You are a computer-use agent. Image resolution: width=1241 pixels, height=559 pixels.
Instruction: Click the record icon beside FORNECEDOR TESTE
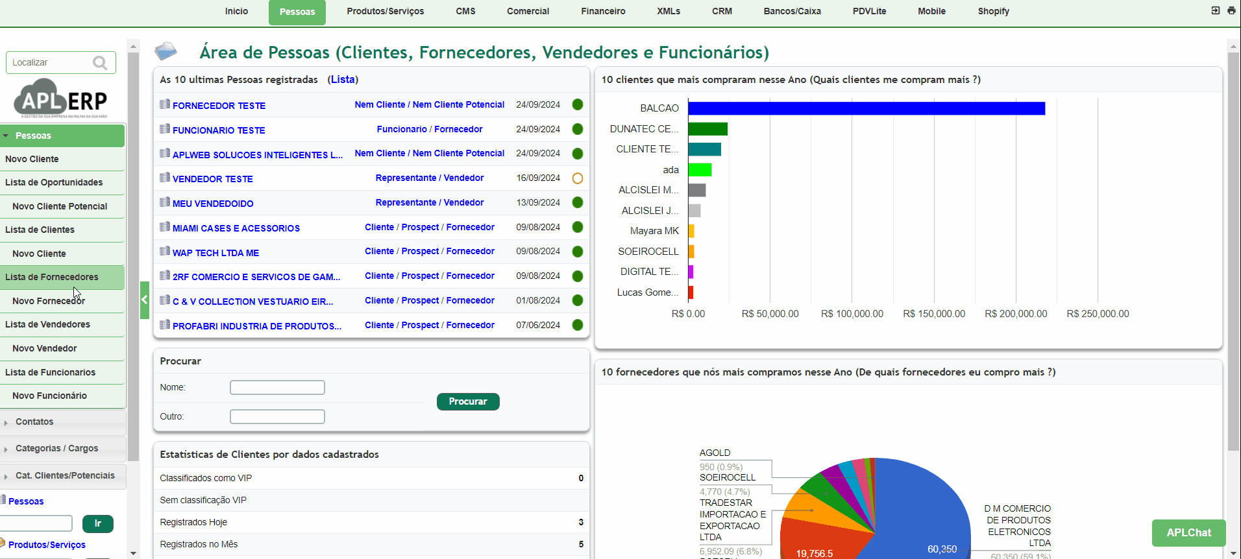click(x=165, y=104)
